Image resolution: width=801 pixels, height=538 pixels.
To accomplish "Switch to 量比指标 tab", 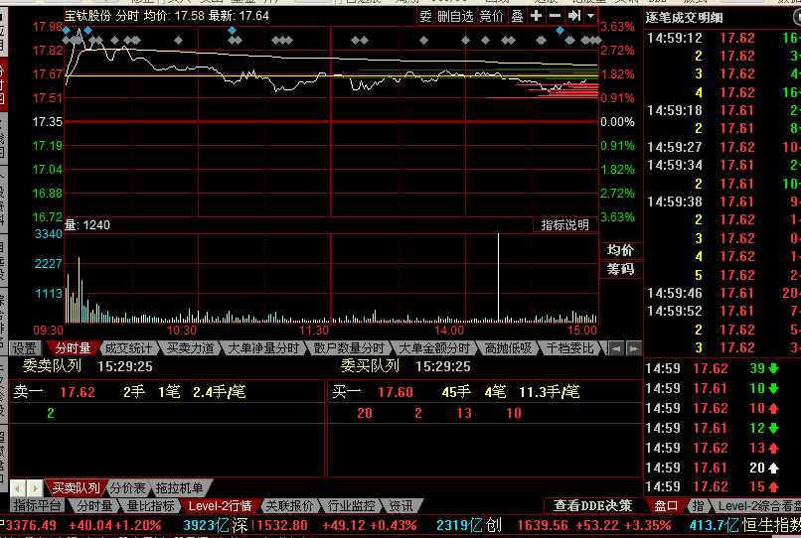I will pyautogui.click(x=150, y=506).
